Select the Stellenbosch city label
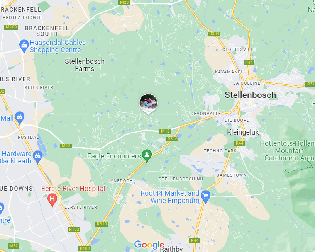Image resolution: width=315 pixels, height=252 pixels. 250,95
